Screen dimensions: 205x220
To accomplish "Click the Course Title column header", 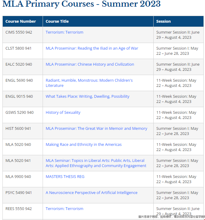I will (x=57, y=21).
